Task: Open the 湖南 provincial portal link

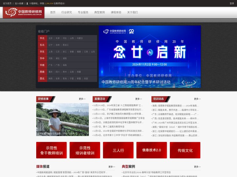Action: tap(65, 58)
